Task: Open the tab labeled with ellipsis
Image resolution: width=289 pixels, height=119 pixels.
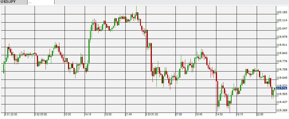Action: tap(40, 2)
